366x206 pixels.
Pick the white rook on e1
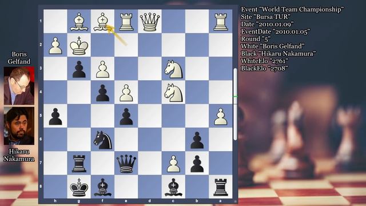pos(126,22)
